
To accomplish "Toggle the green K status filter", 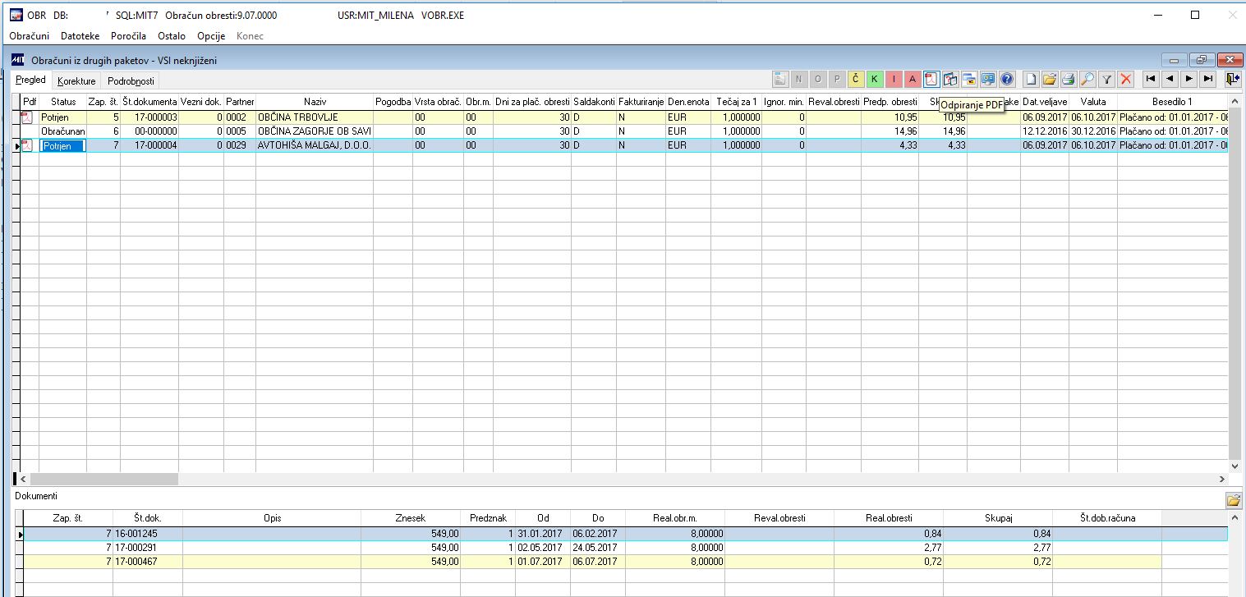I will 874,79.
